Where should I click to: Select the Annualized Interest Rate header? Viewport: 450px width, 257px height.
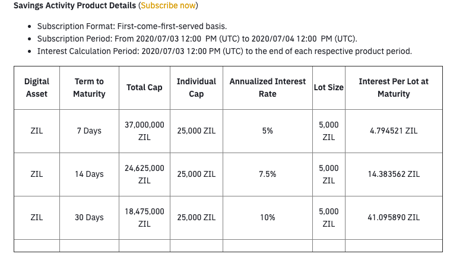tap(268, 88)
